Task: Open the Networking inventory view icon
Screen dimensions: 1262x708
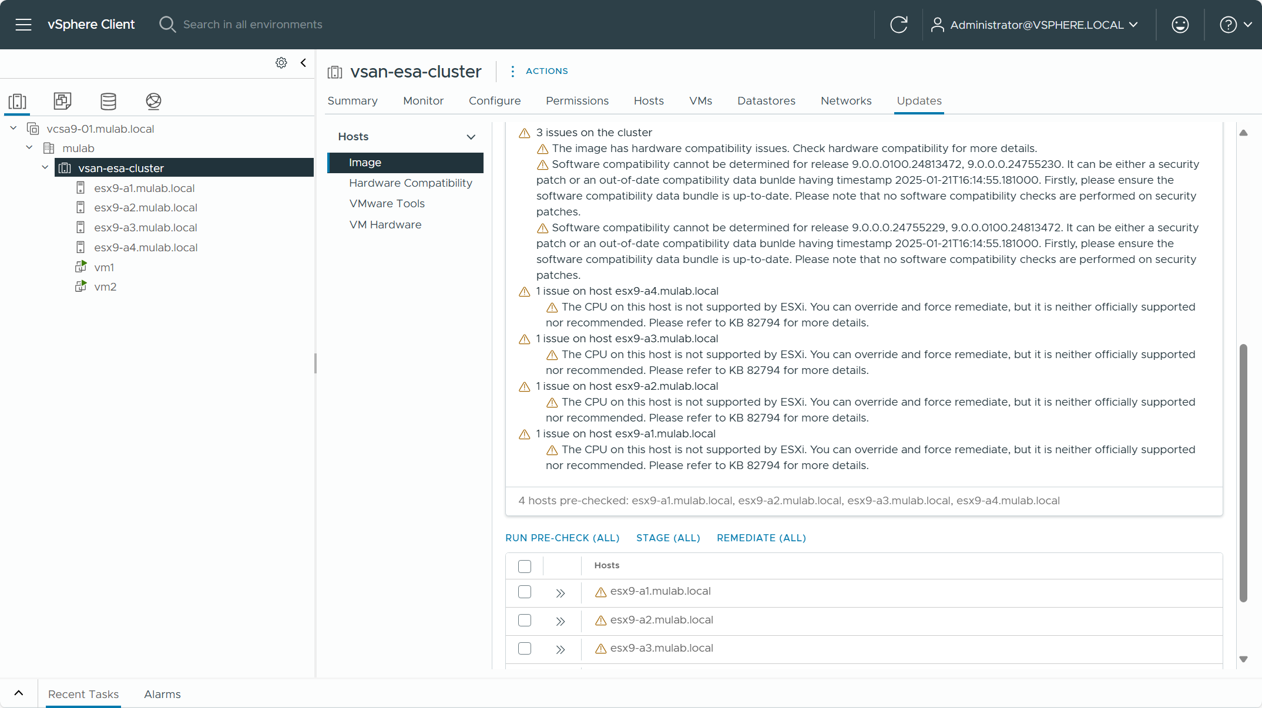Action: pos(153,101)
